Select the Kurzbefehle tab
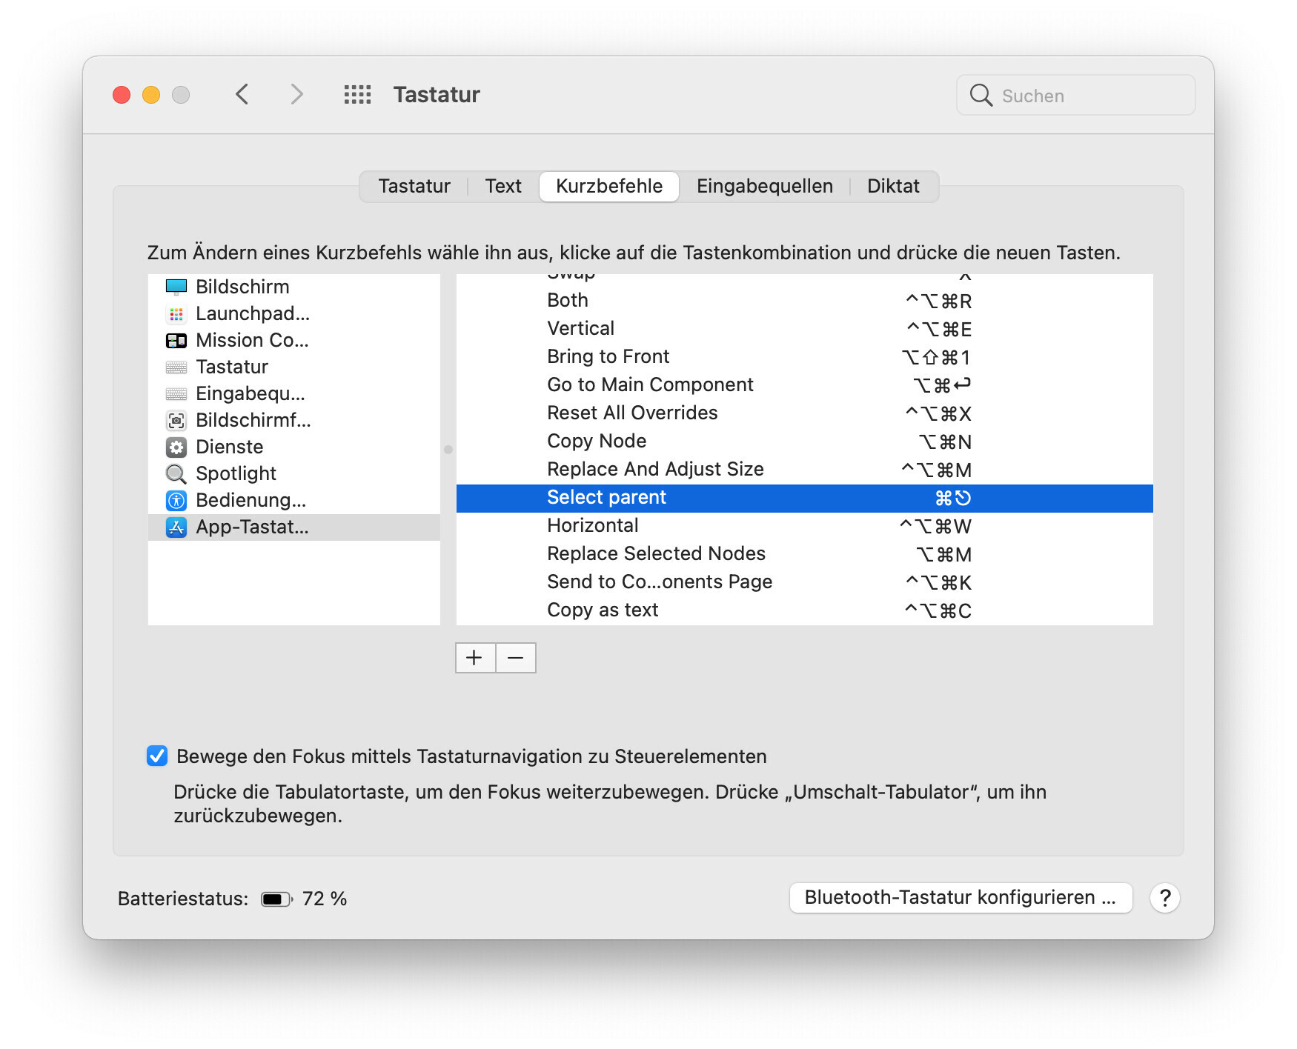Viewport: 1297px width, 1049px height. tap(609, 186)
